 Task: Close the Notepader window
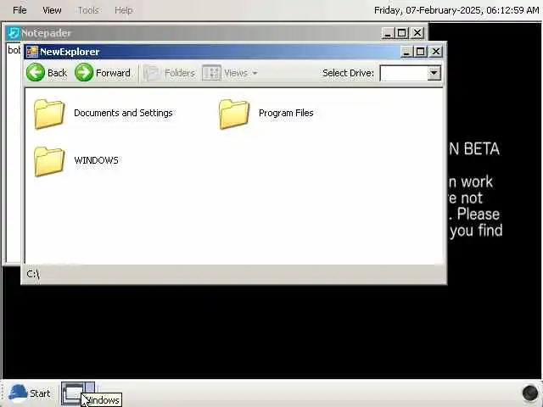(417, 33)
